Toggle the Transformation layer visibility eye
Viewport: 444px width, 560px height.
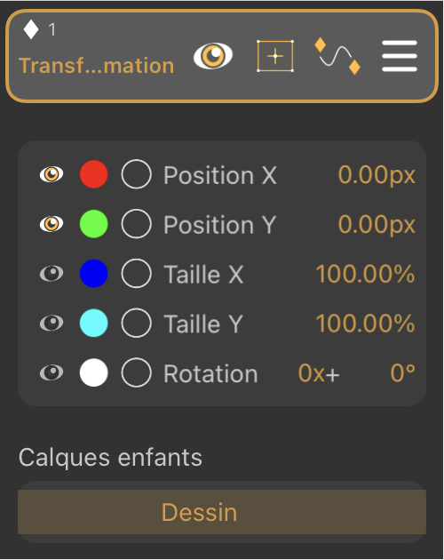213,56
